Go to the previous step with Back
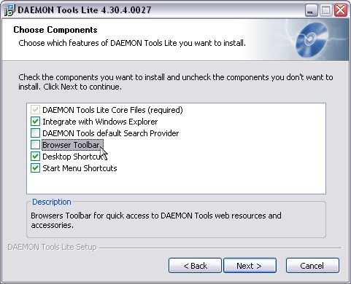Screen dimensions: 351x284 195,266
